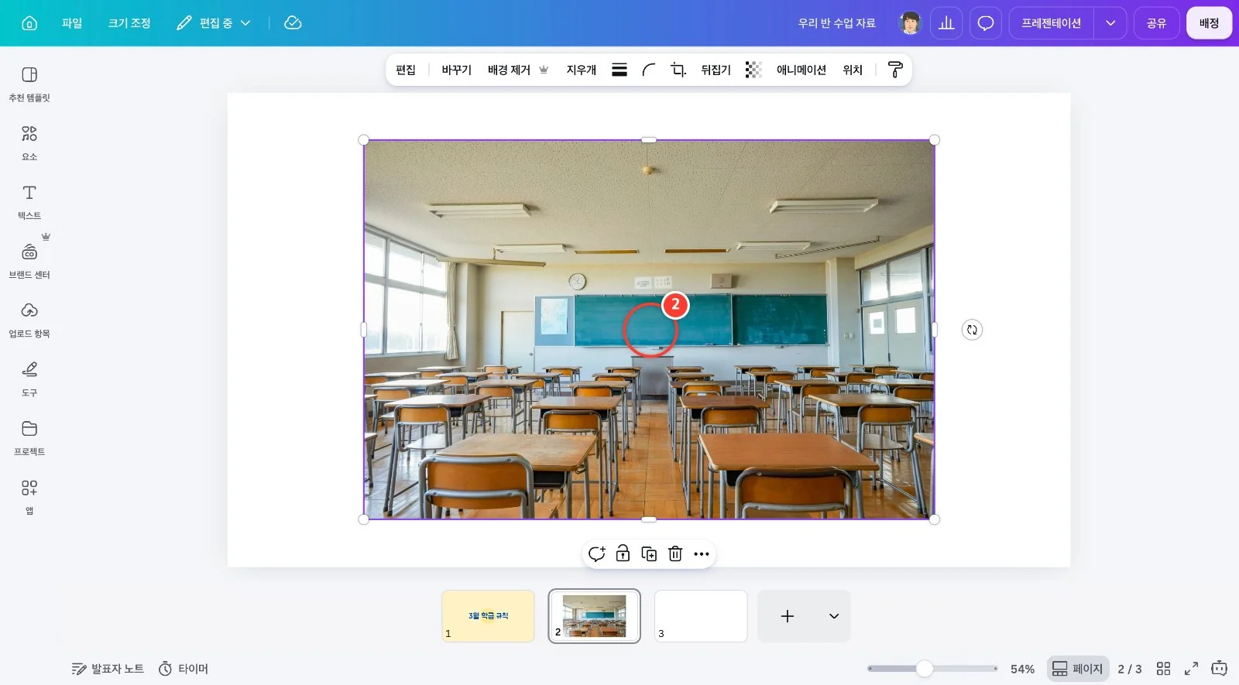Open the 업로드 항목 uploads panel
Image resolution: width=1239 pixels, height=685 pixels.
(29, 320)
